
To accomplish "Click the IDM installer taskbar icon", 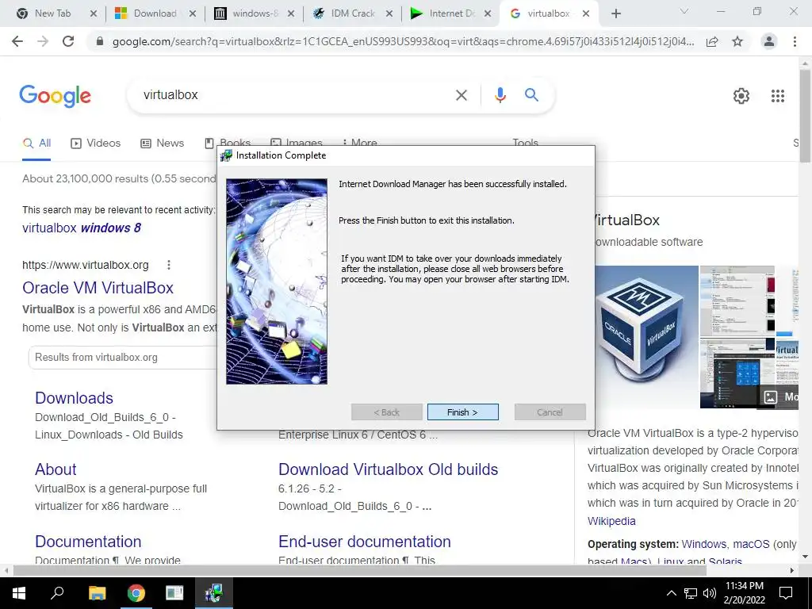I will click(214, 593).
